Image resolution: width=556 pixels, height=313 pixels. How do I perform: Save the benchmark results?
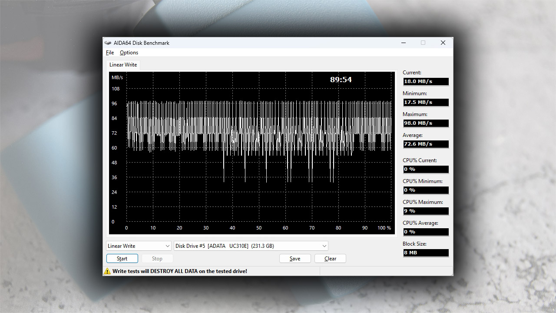pos(295,259)
